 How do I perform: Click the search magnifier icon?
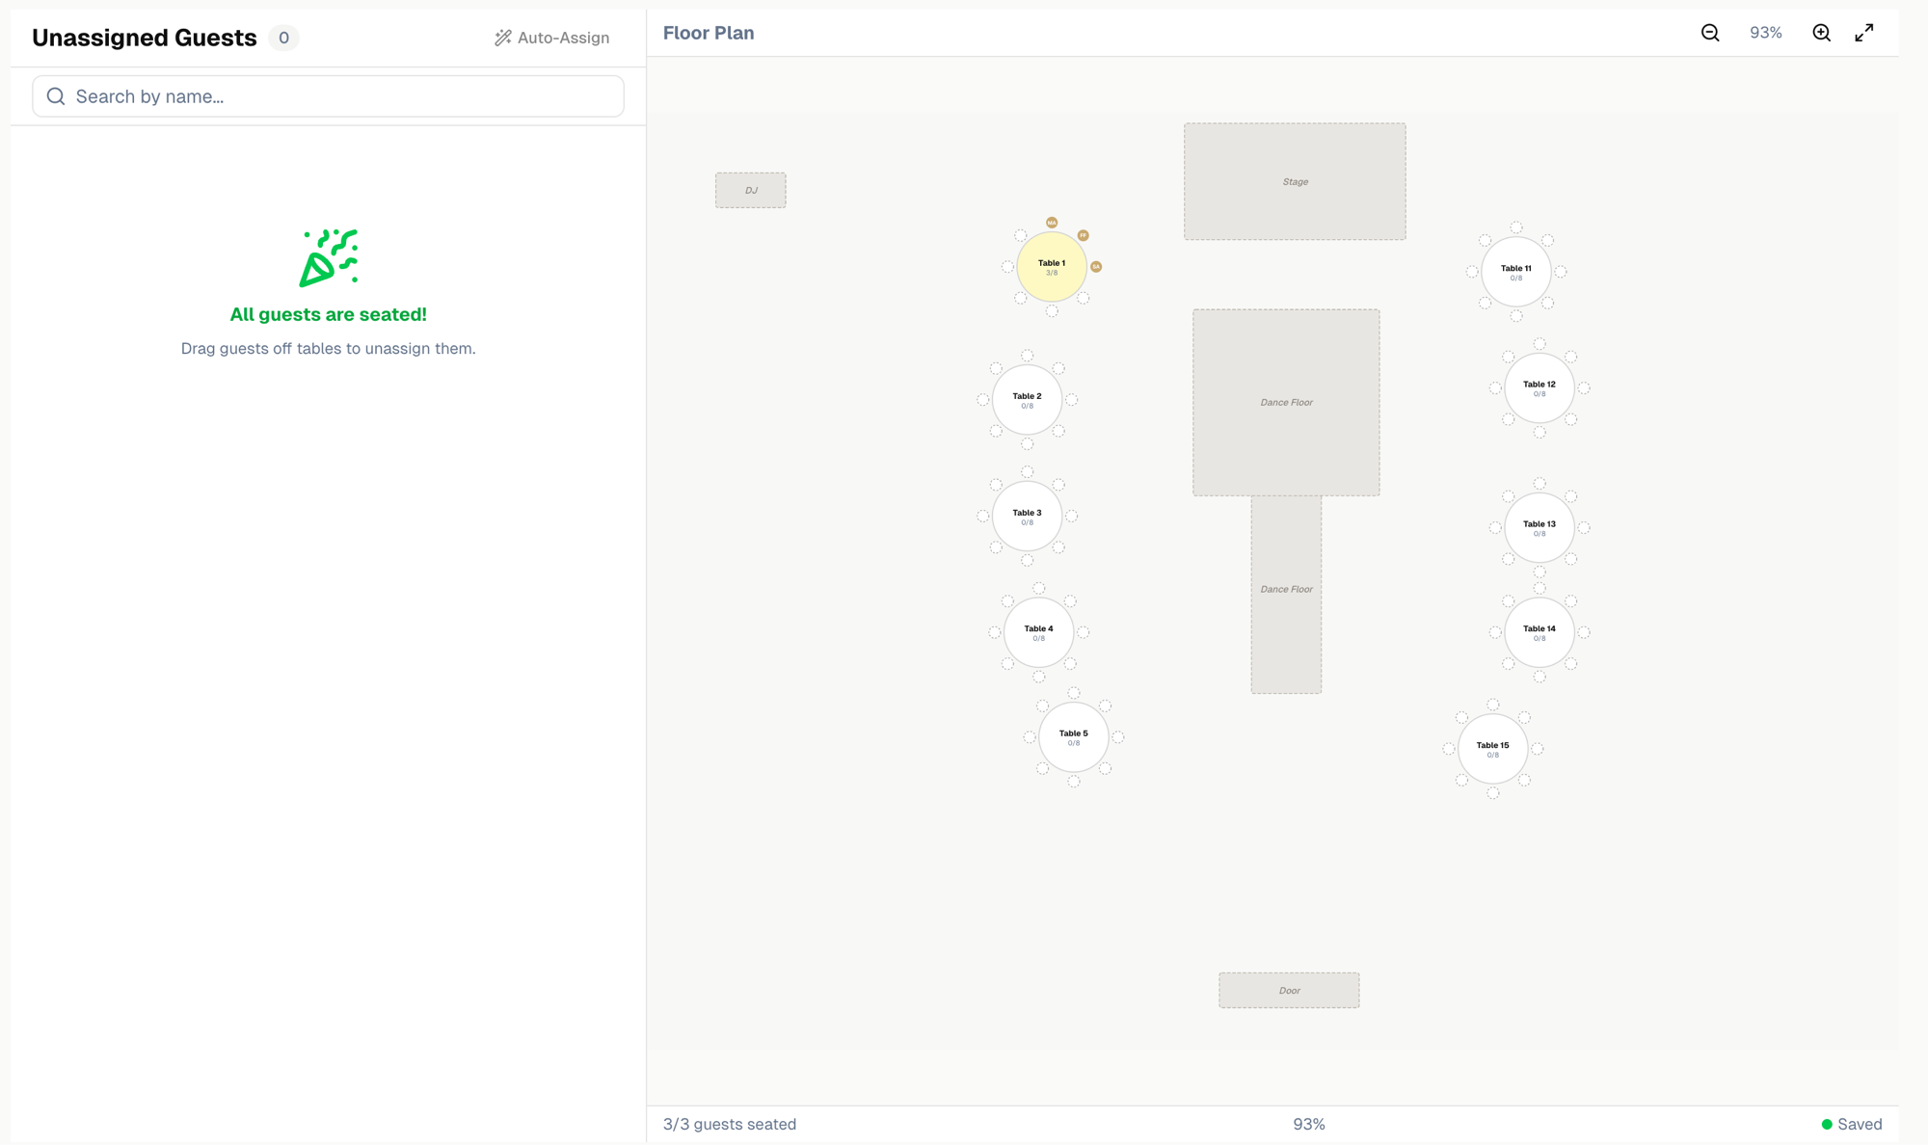[x=56, y=95]
